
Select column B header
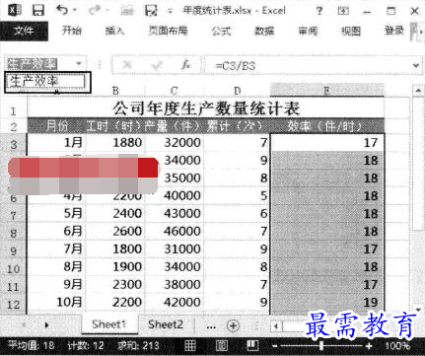point(115,91)
